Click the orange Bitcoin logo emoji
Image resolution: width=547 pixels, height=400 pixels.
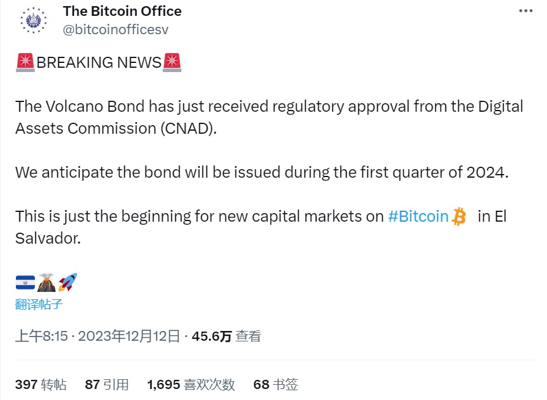click(x=459, y=216)
